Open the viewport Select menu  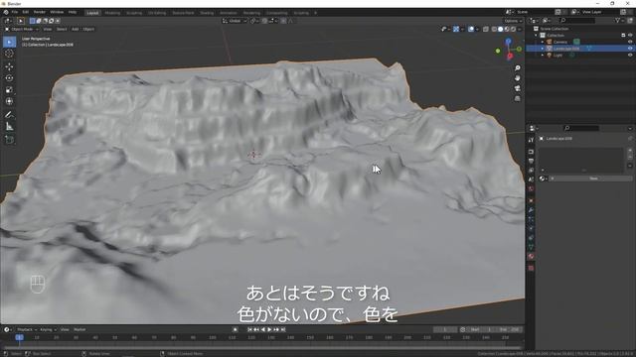62,29
